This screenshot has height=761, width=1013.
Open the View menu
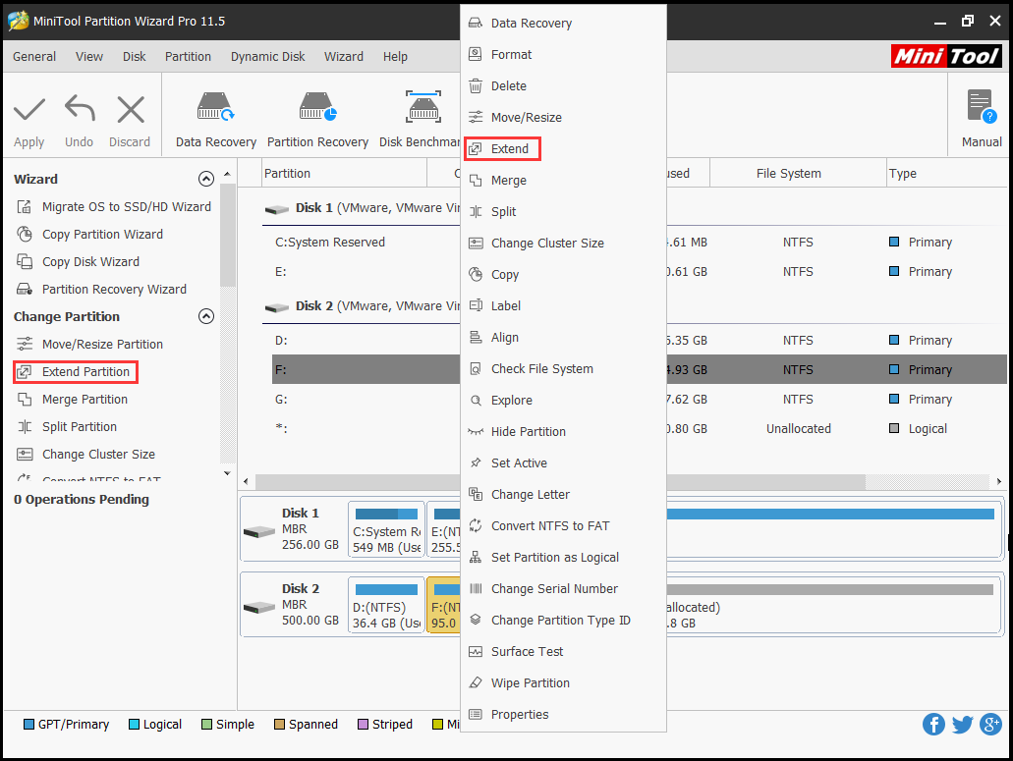coord(89,56)
